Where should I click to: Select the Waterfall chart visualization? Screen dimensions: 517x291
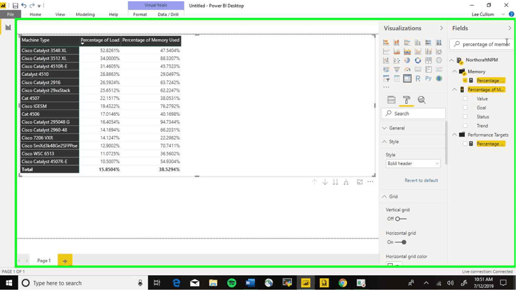click(386, 61)
